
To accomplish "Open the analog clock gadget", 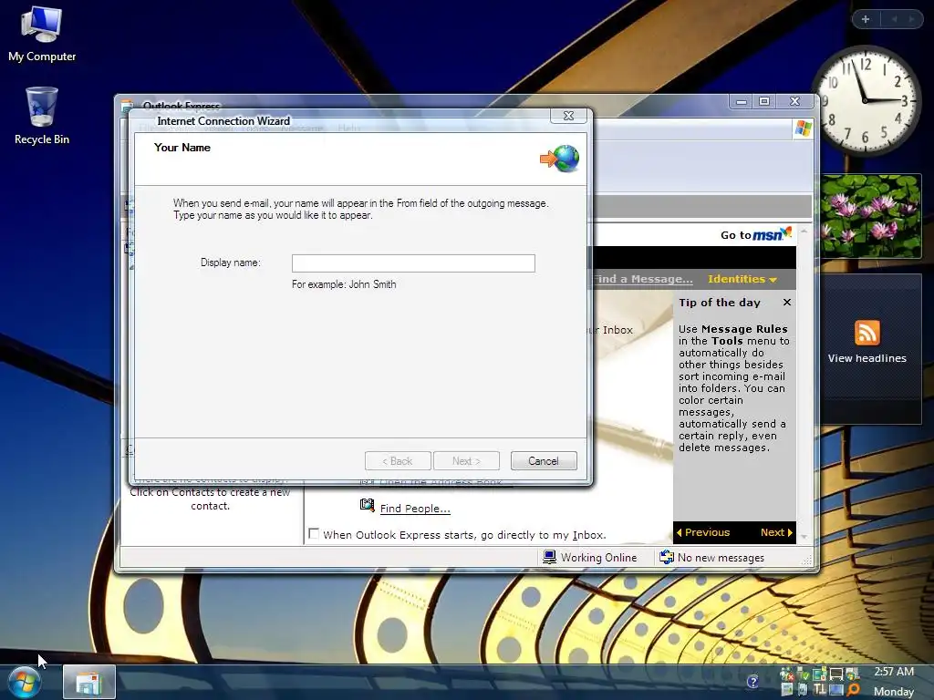I will point(866,101).
